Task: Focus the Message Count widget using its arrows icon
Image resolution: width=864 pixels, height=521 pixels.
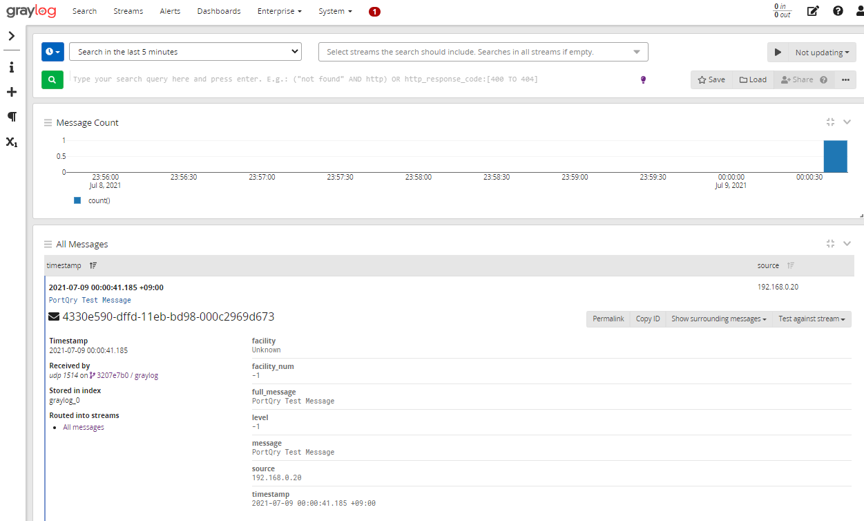Action: point(830,122)
